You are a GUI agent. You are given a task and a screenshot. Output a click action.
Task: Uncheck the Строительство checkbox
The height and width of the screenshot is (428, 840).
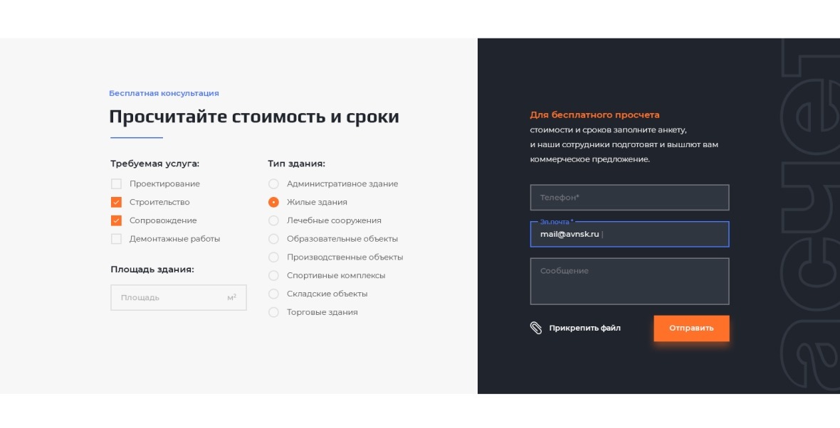point(116,202)
